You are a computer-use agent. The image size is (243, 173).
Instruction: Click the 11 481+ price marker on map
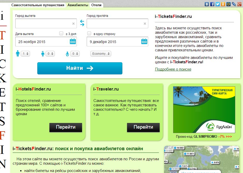pos(189,154)
